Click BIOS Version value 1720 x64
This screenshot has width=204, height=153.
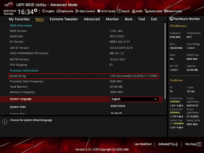pyautogui.click(x=116, y=31)
